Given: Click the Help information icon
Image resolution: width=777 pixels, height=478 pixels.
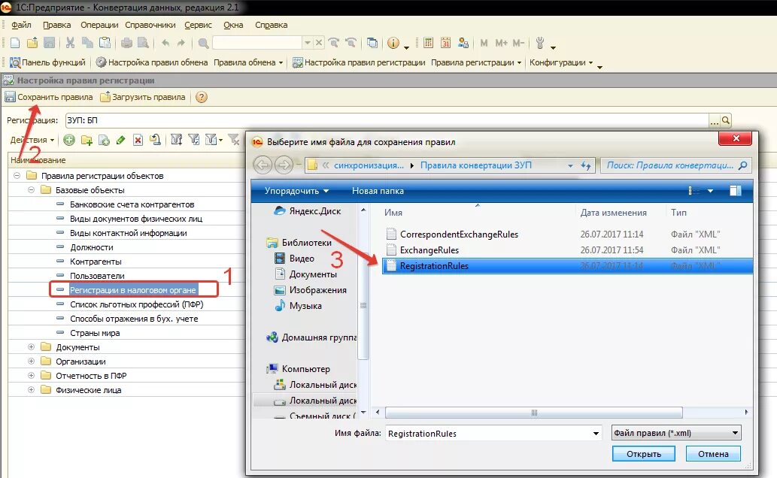Looking at the screenshot, I should pos(393,43).
